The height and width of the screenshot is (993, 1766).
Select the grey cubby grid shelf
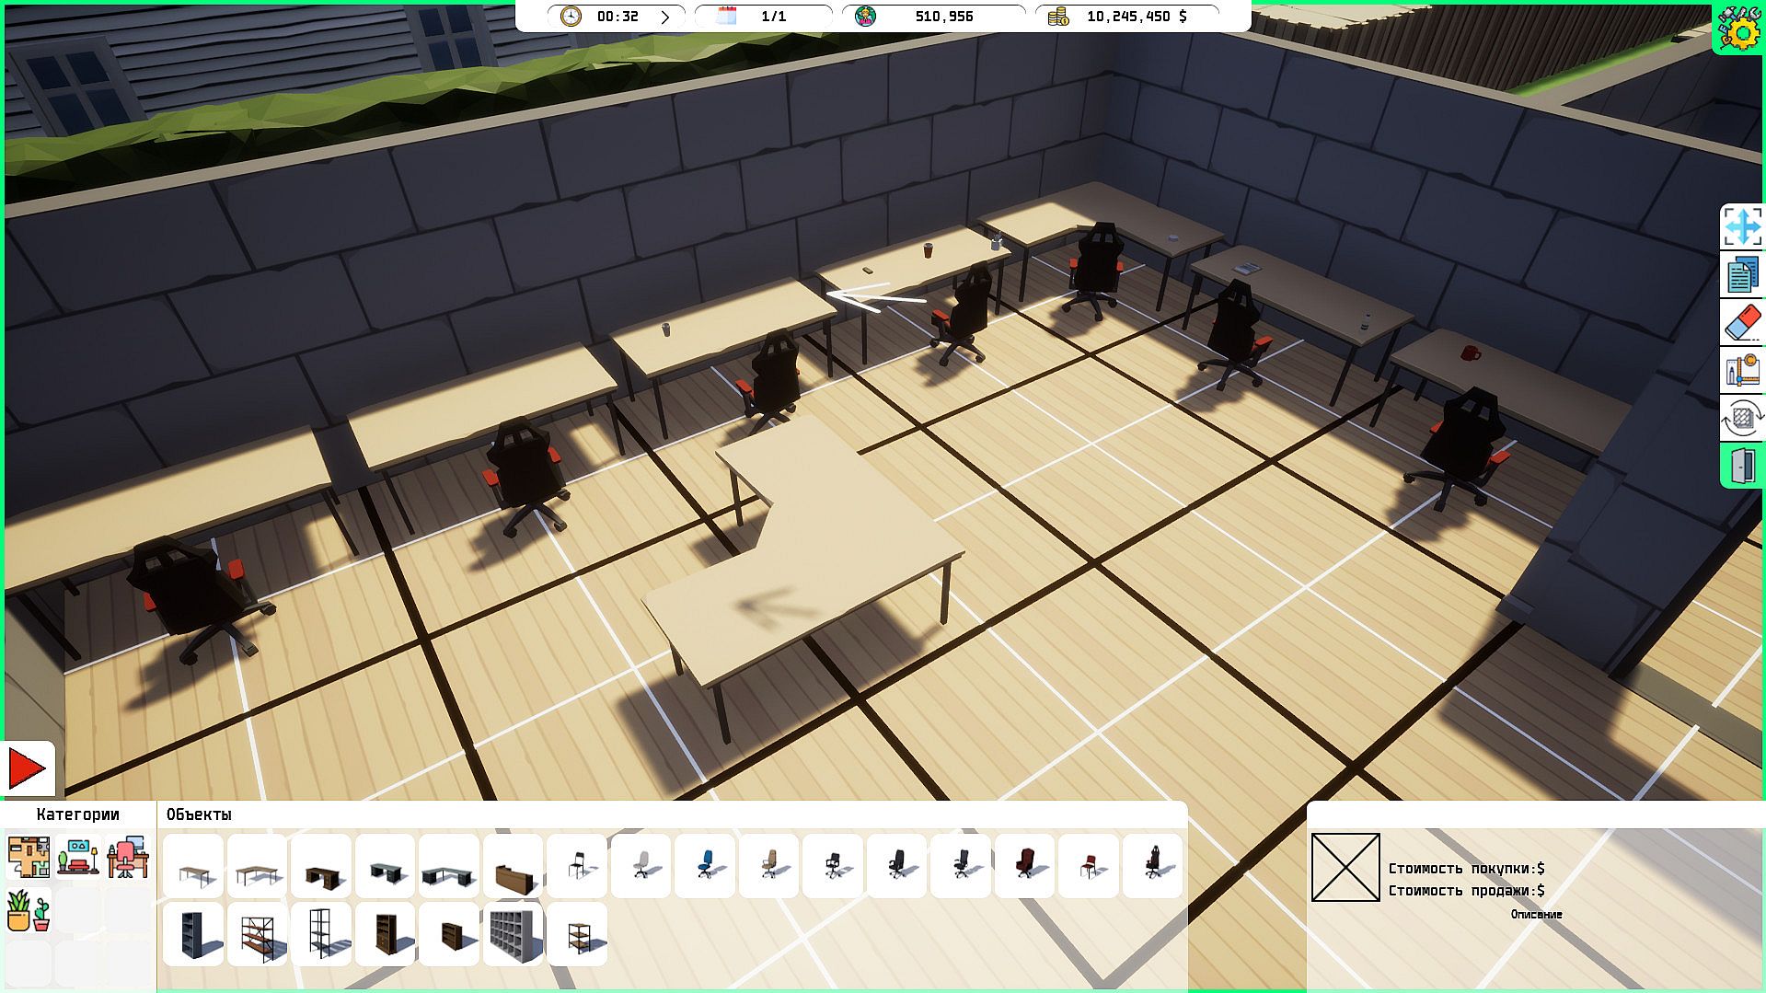coord(514,934)
